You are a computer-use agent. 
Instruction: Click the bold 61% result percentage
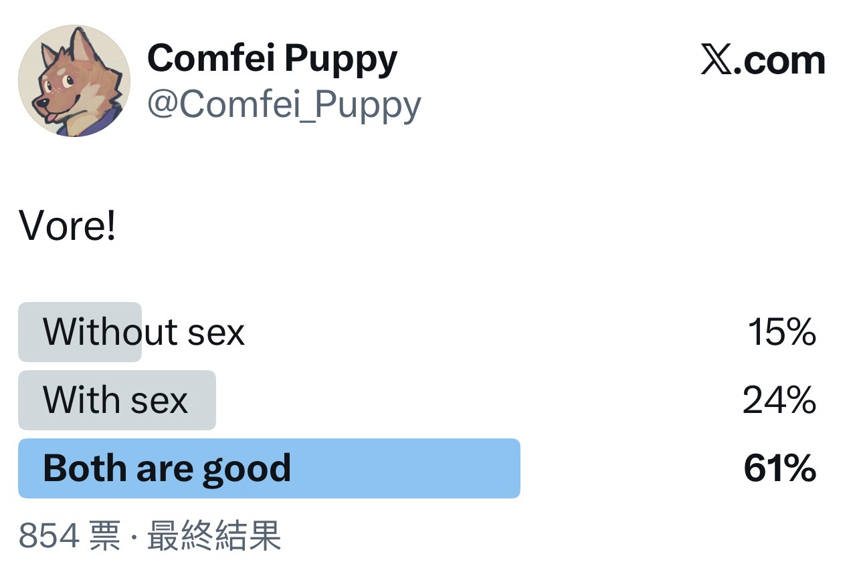click(x=779, y=468)
